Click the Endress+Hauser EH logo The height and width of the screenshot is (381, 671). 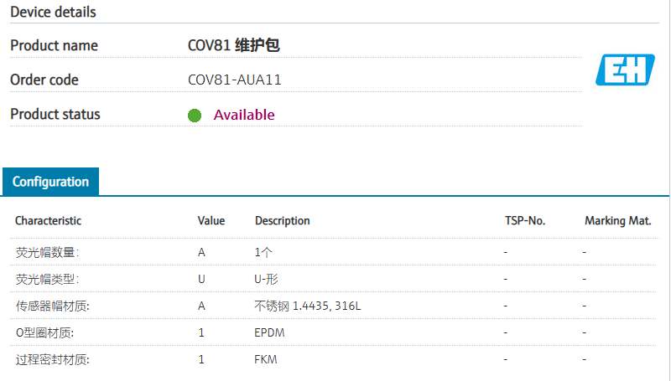(624, 70)
